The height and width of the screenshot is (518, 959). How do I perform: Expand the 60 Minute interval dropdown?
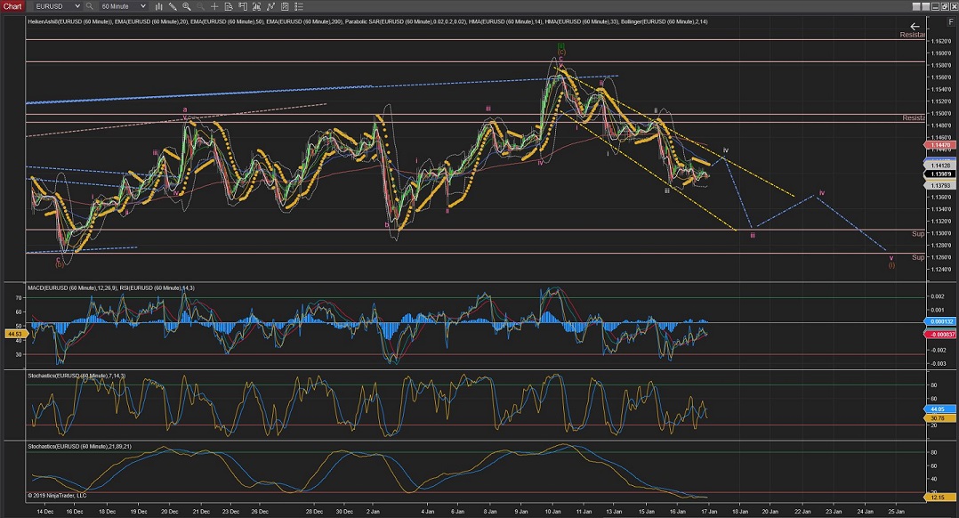coord(141,6)
